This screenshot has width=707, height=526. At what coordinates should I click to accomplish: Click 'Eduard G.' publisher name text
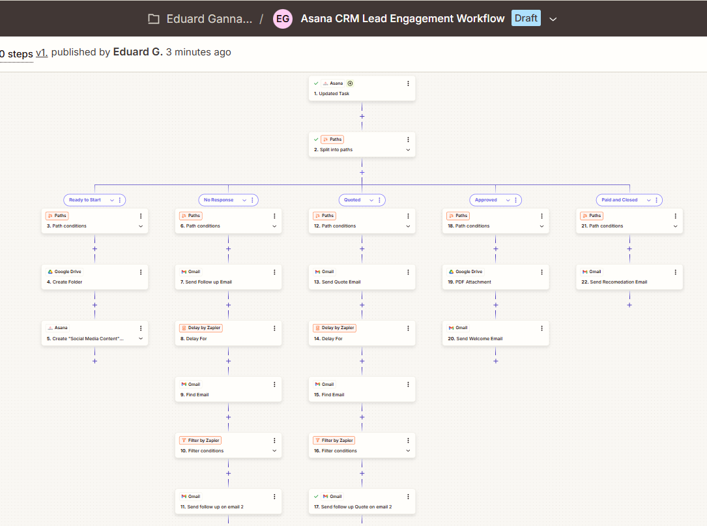pyautogui.click(x=138, y=52)
